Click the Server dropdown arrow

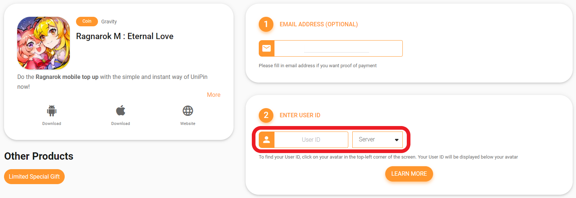tap(397, 140)
